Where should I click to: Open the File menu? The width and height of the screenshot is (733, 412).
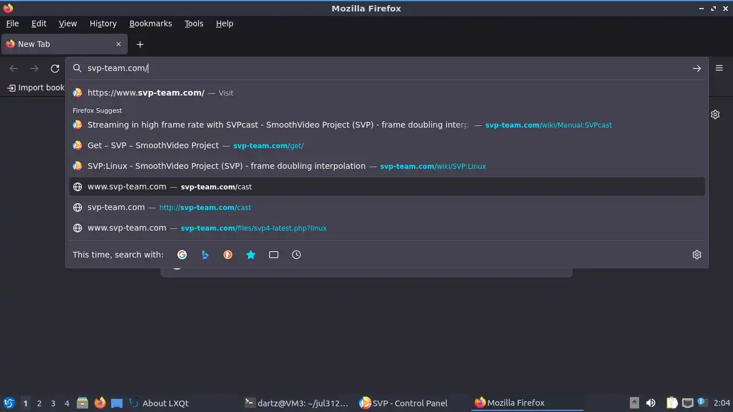[12, 23]
